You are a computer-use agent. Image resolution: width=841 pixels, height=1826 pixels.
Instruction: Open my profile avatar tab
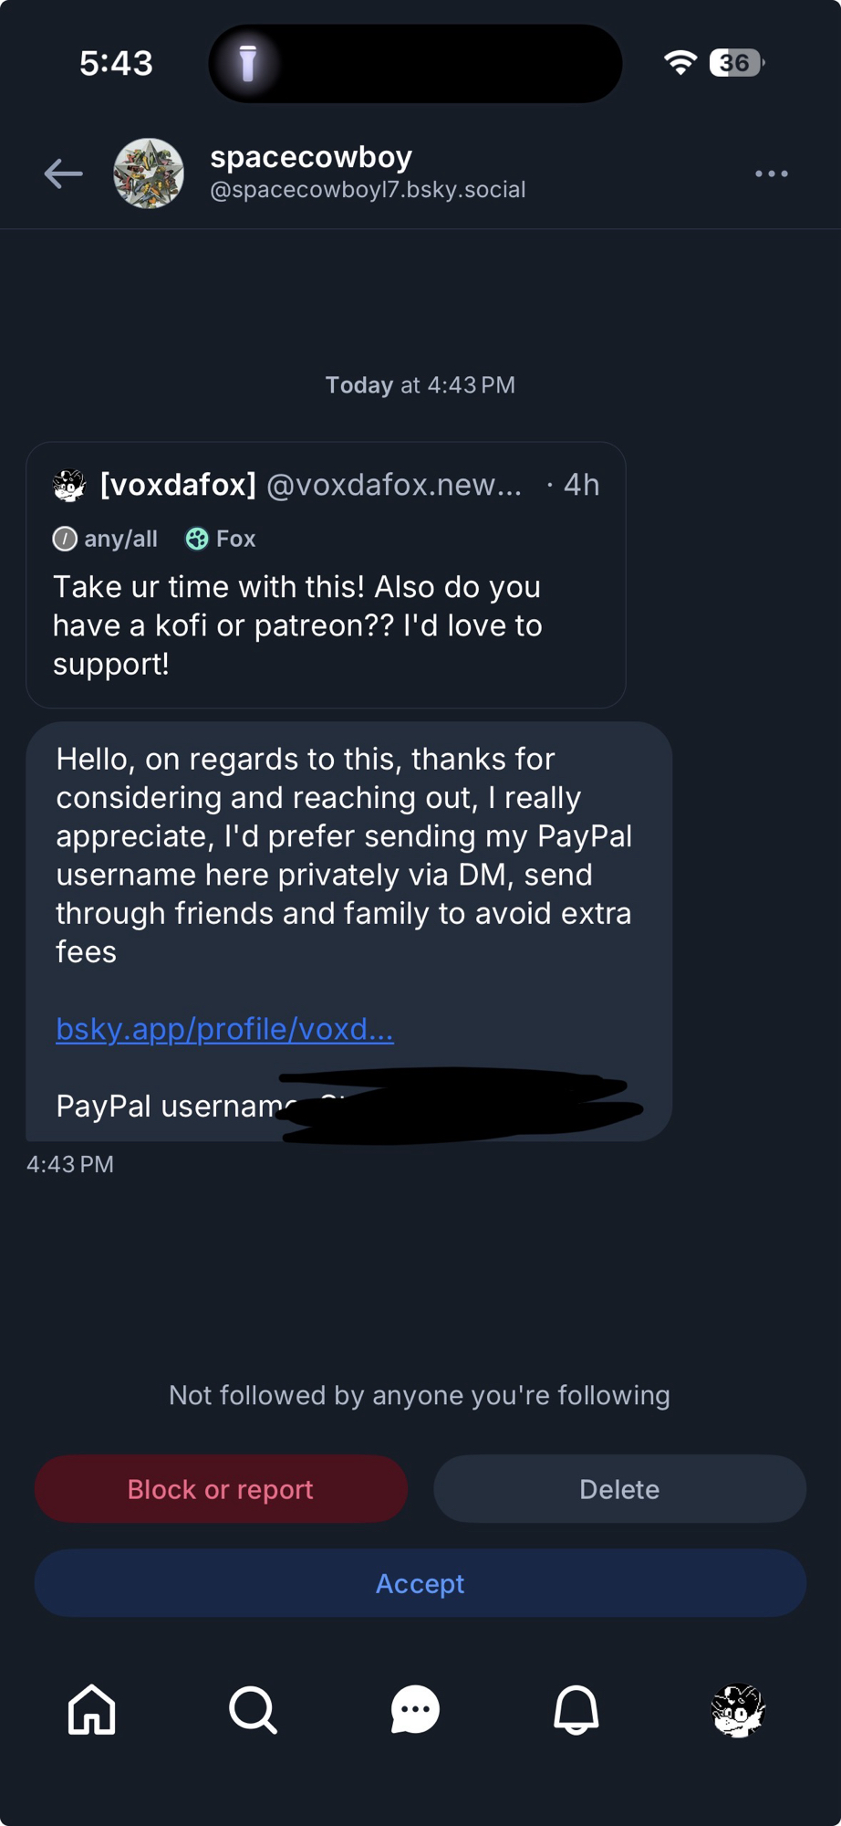[x=737, y=1709]
